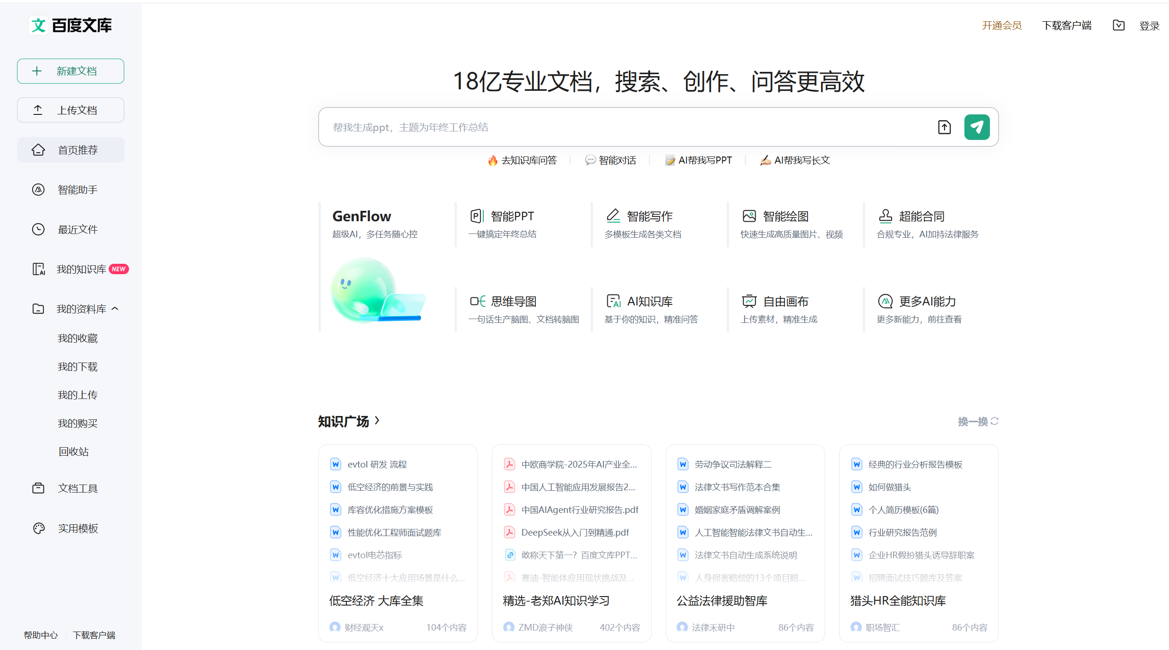
Task: Open the 公益法律援助智库 knowledge base title
Action: click(x=722, y=600)
